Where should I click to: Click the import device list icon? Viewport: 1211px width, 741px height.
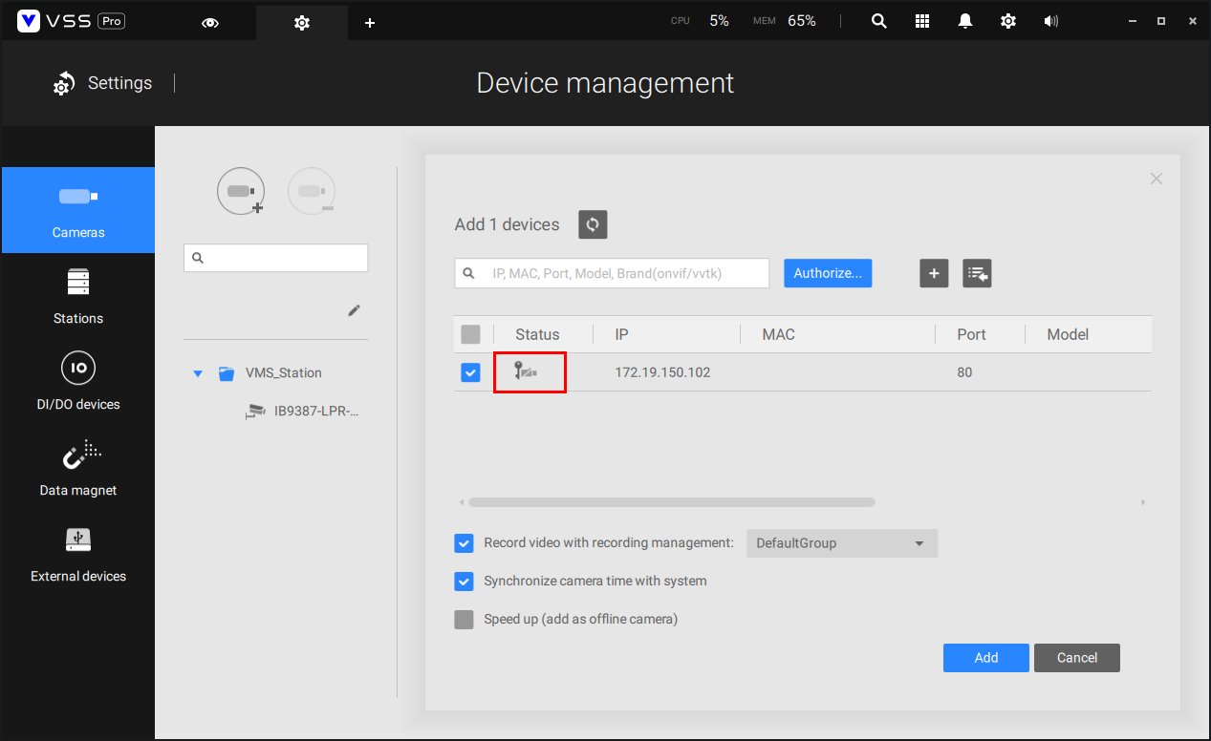[977, 273]
